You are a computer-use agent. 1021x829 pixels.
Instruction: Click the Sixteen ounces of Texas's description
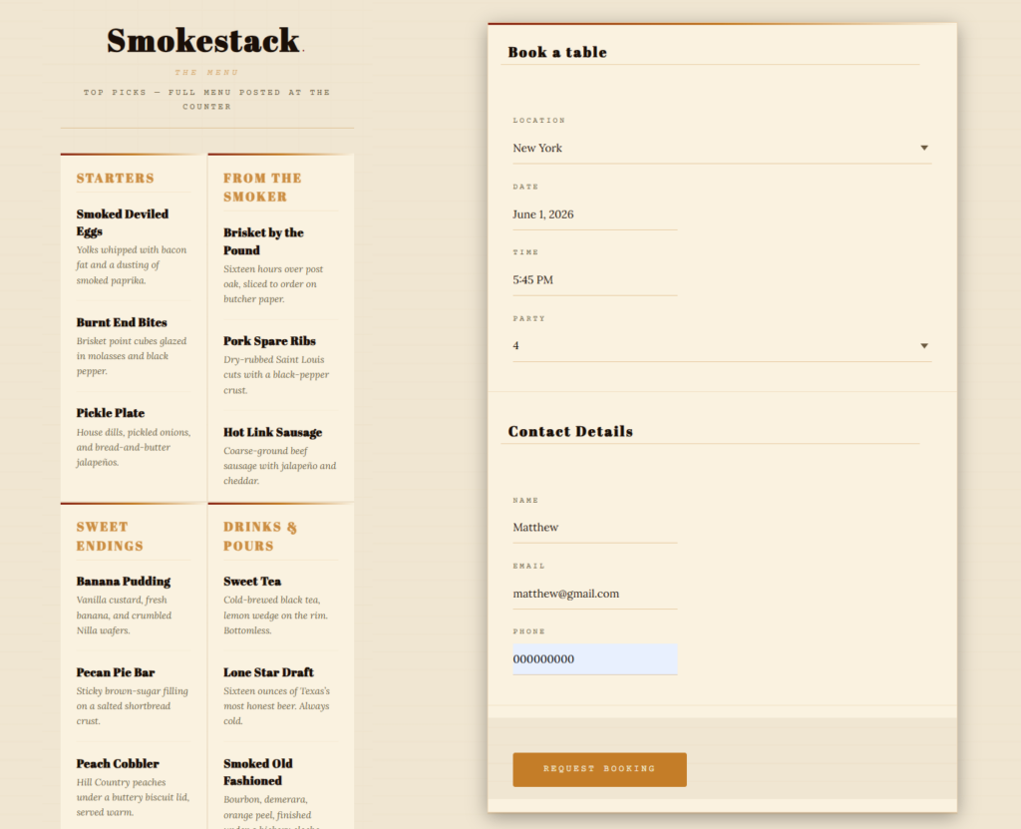click(276, 706)
